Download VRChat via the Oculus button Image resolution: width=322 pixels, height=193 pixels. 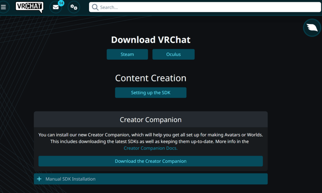[x=174, y=54]
